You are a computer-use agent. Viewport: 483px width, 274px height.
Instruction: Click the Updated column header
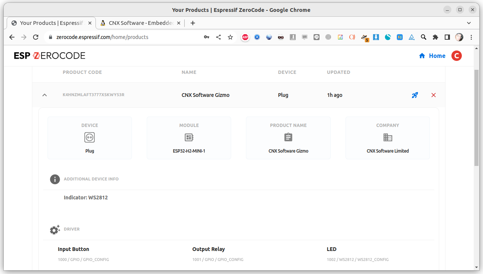(x=338, y=72)
